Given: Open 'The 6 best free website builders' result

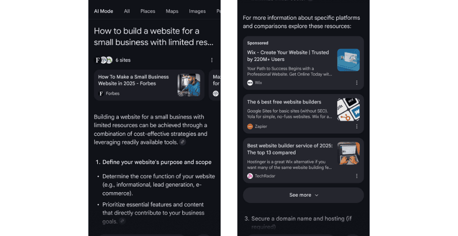Looking at the screenshot, I should point(284,102).
